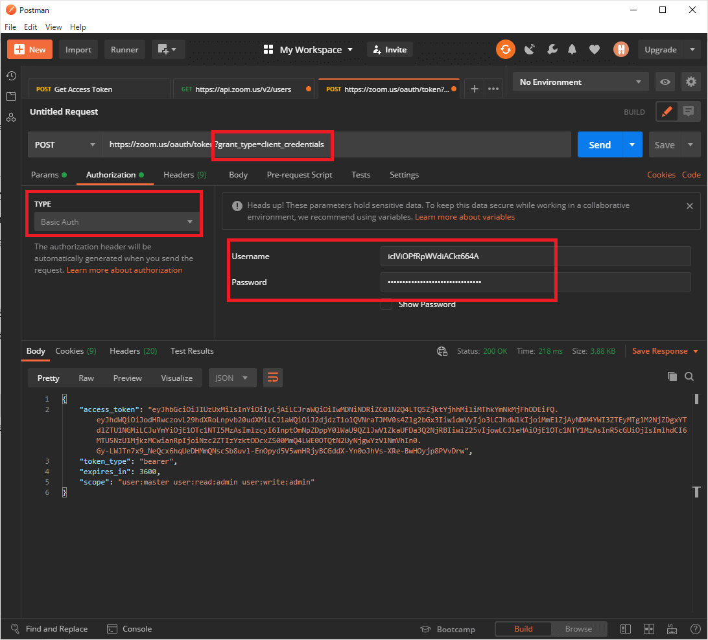
Task: Switch to the Params tab
Action: 49,174
